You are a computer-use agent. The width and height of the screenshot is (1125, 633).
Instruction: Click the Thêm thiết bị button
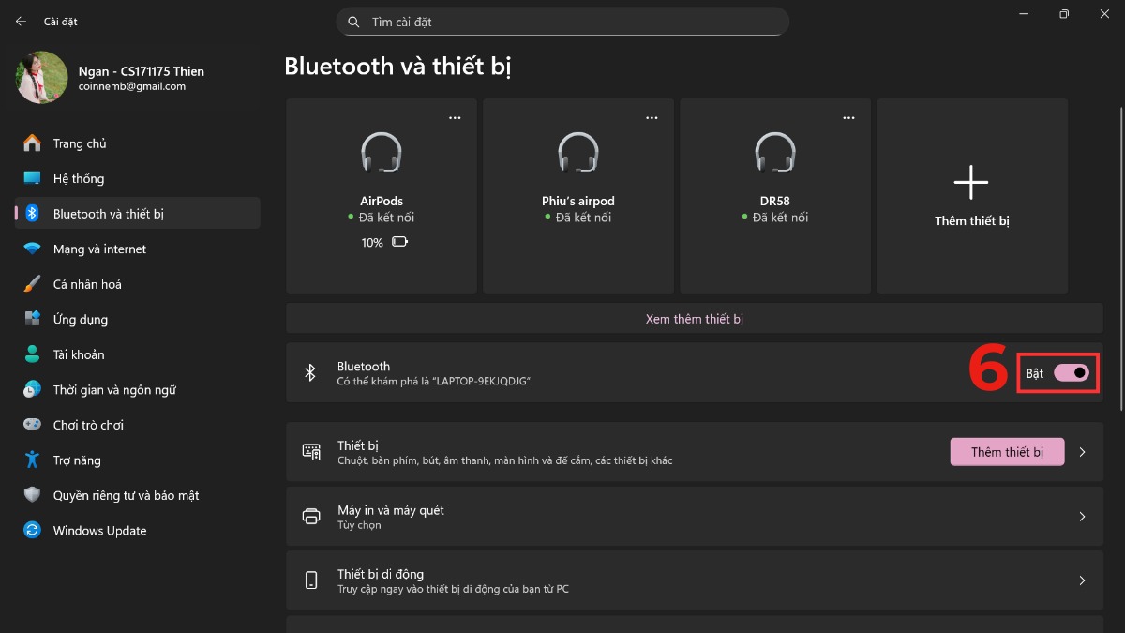1007,451
